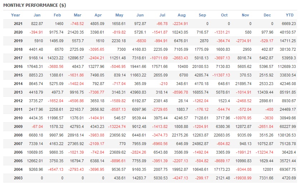Select the Jun column header
This screenshot has height=184, width=302.
(x=140, y=15)
